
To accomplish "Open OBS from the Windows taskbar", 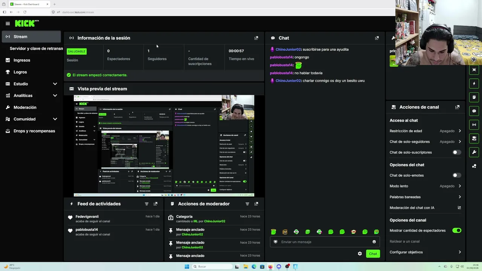I will (287, 266).
